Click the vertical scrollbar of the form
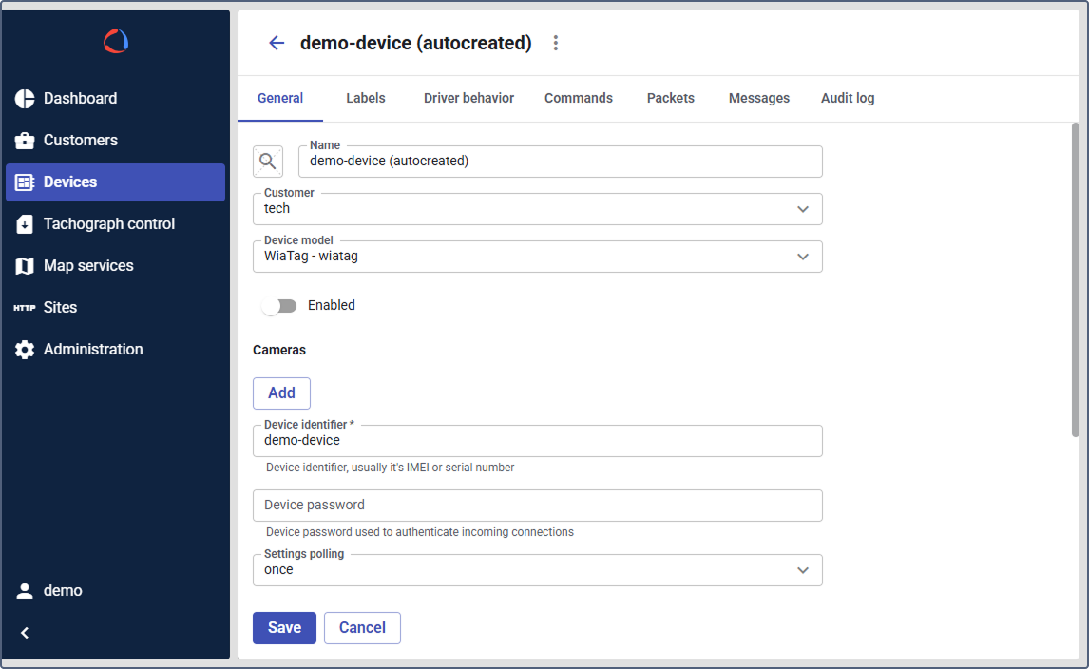The height and width of the screenshot is (669, 1089). tap(1076, 285)
